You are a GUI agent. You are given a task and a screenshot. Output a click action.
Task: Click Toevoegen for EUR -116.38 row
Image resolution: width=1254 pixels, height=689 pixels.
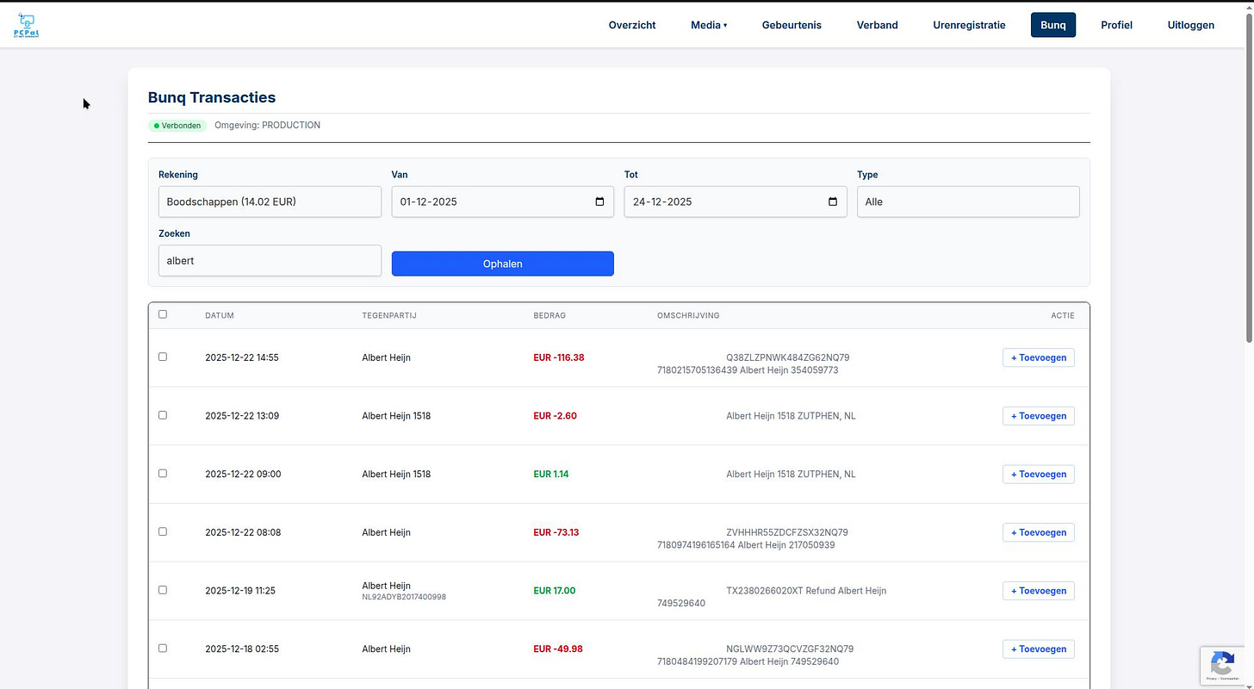point(1039,357)
